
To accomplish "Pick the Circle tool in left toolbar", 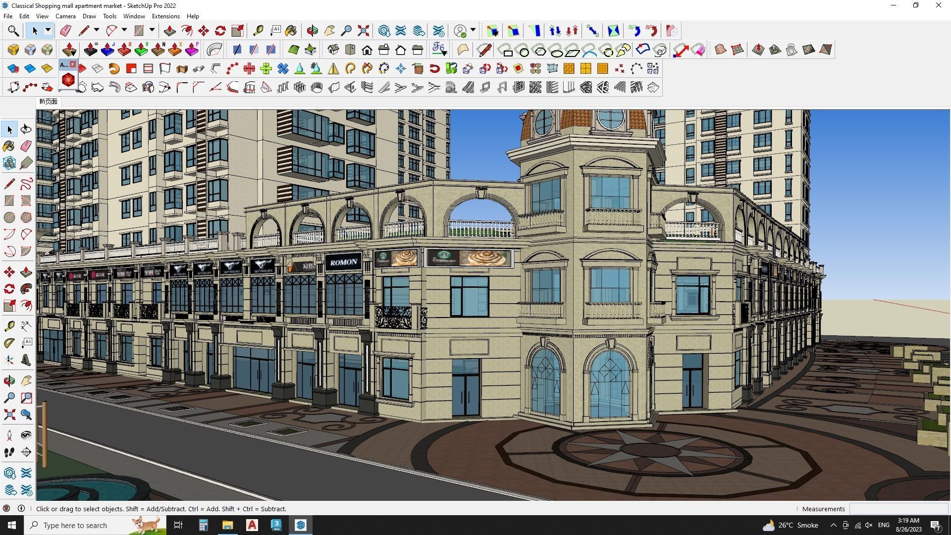I will click(x=9, y=217).
